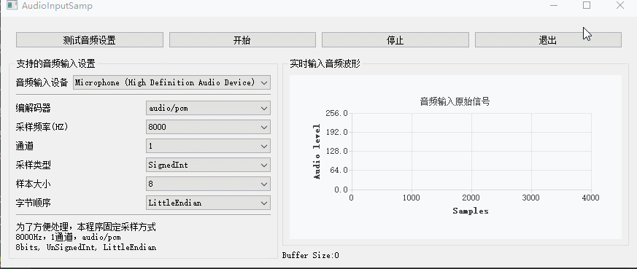
Task: Expand the 编解码器 audio/pcm combo box
Action: [x=208, y=109]
